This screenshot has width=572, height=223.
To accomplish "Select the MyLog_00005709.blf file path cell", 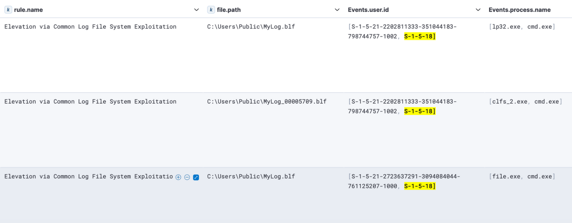I will click(267, 101).
